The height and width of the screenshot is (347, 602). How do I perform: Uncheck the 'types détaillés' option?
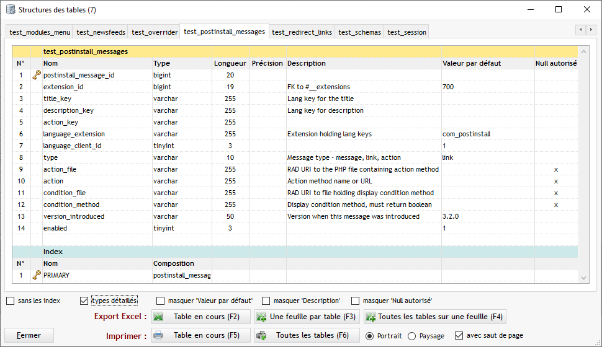[x=84, y=301]
